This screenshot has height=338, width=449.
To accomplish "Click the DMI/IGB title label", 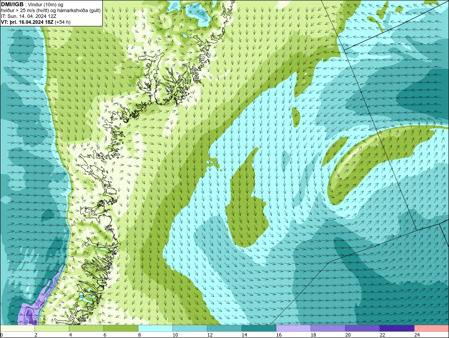I will click(13, 4).
